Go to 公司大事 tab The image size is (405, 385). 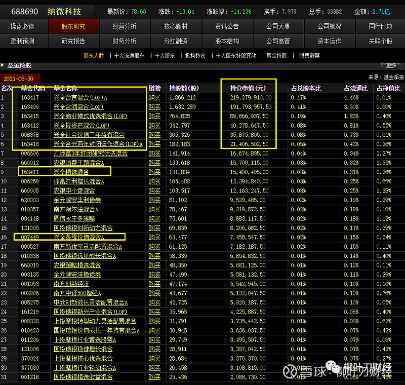click(278, 27)
